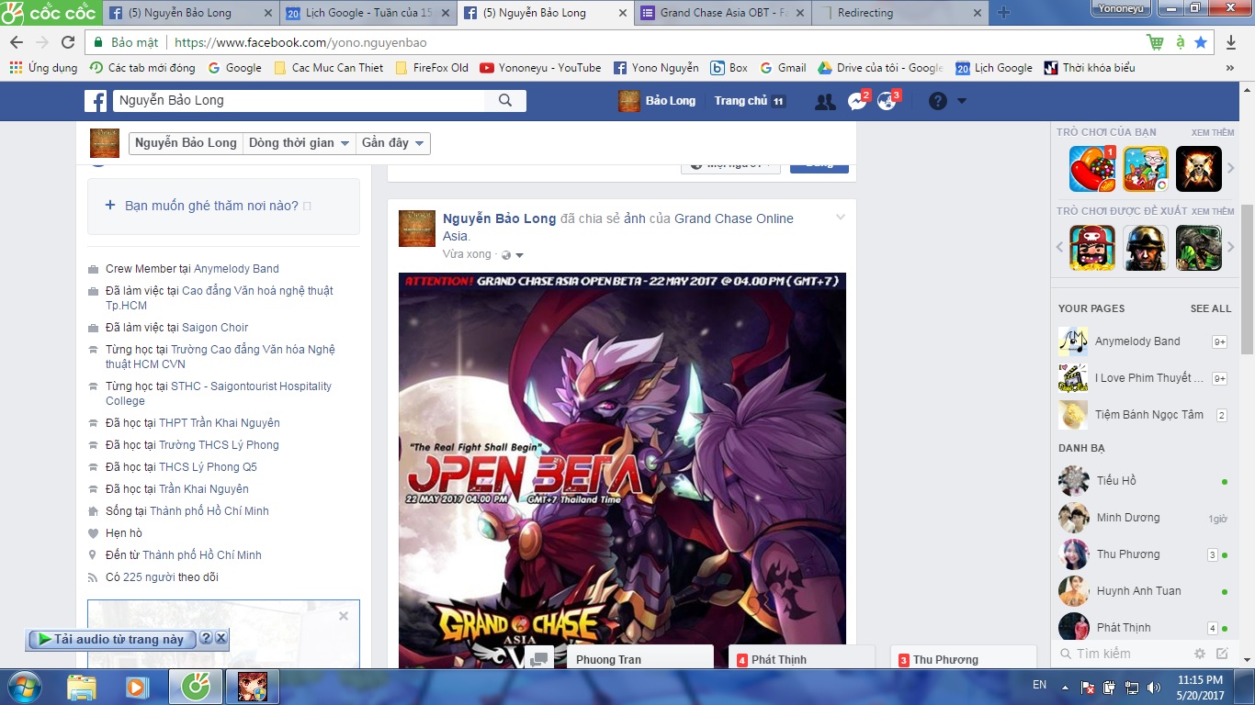Screen dimensions: 1255x705
Task: Go back to the previous page
Action: (17, 42)
